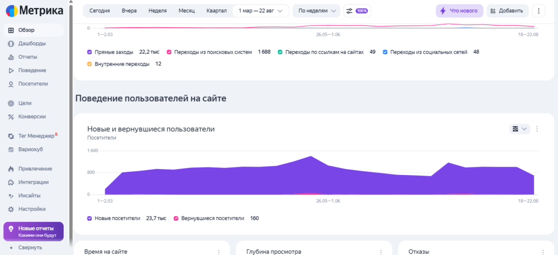Image resolution: width=558 pixels, height=255 pixels.
Task: Open the three-dot menu in top bar
Action: click(x=538, y=10)
